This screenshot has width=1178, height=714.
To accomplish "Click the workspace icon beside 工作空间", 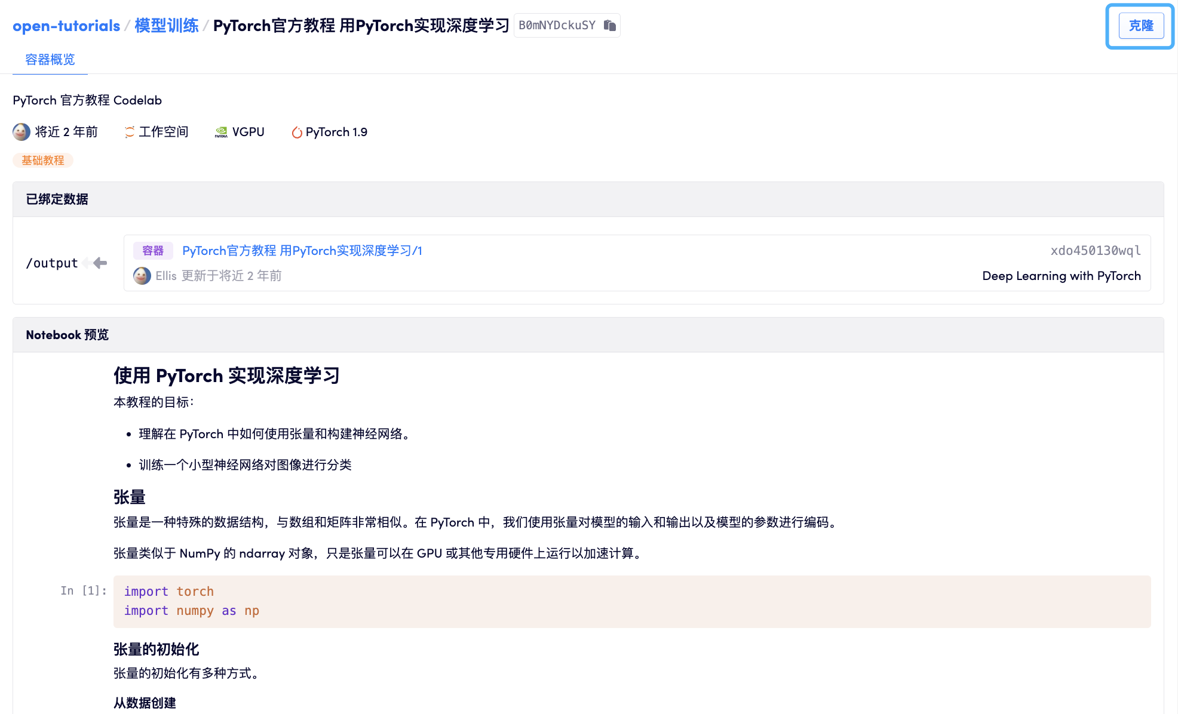I will point(129,132).
